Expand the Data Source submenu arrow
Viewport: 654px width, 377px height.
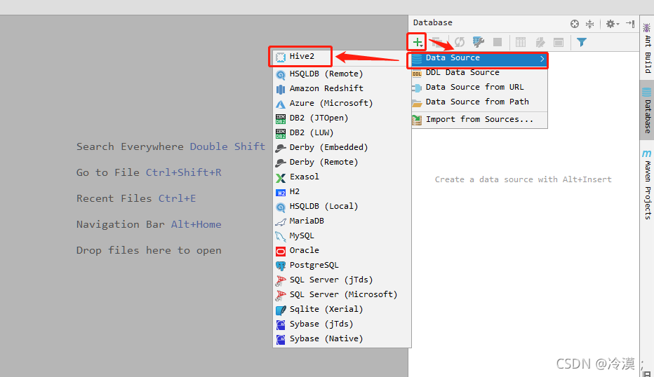(542, 59)
